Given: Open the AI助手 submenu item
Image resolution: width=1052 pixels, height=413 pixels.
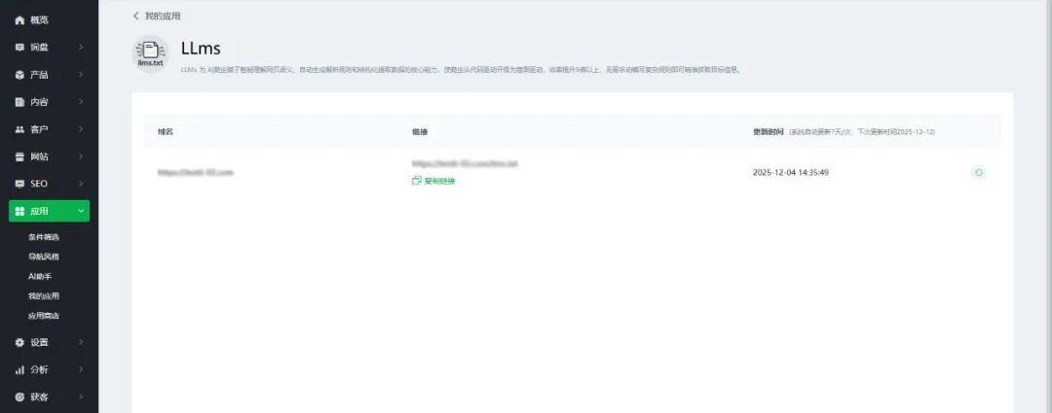Looking at the screenshot, I should pyautogui.click(x=40, y=276).
